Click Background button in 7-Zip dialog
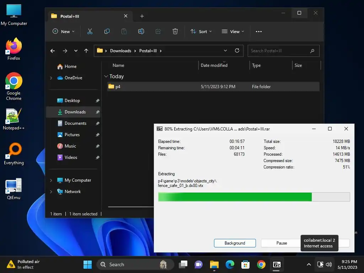 coord(235,243)
